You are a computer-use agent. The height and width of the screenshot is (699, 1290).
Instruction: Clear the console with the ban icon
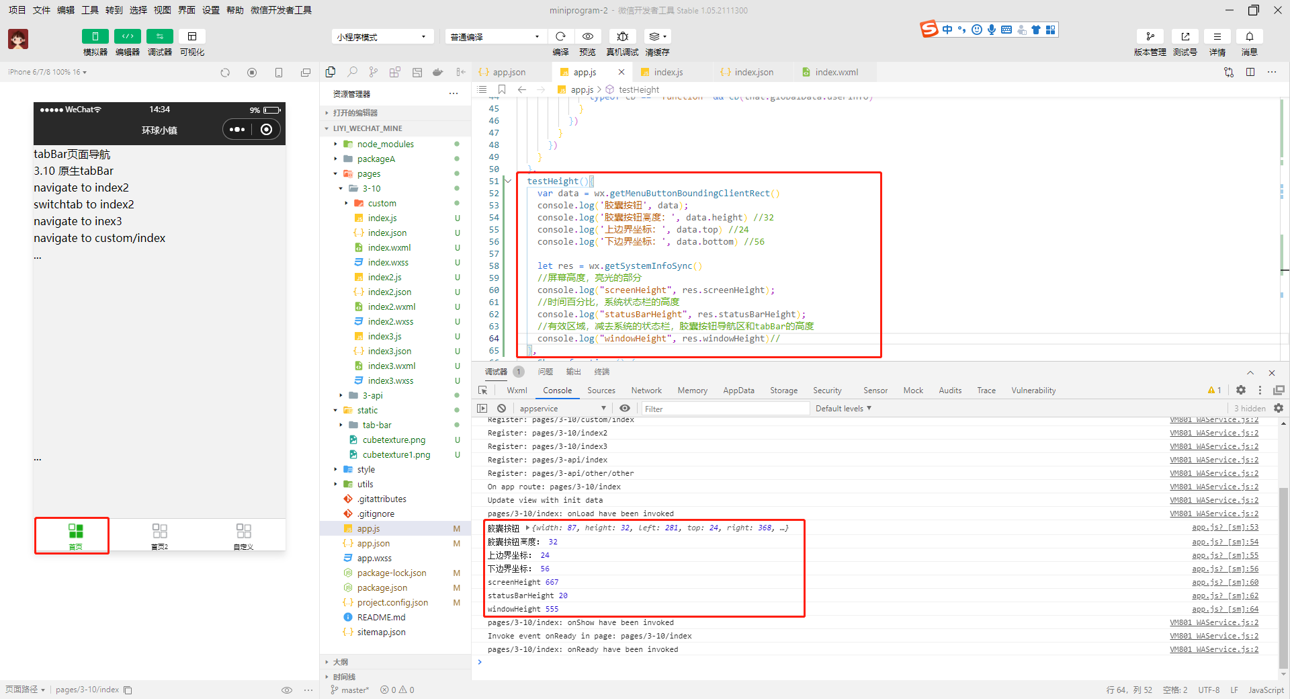coord(501,409)
